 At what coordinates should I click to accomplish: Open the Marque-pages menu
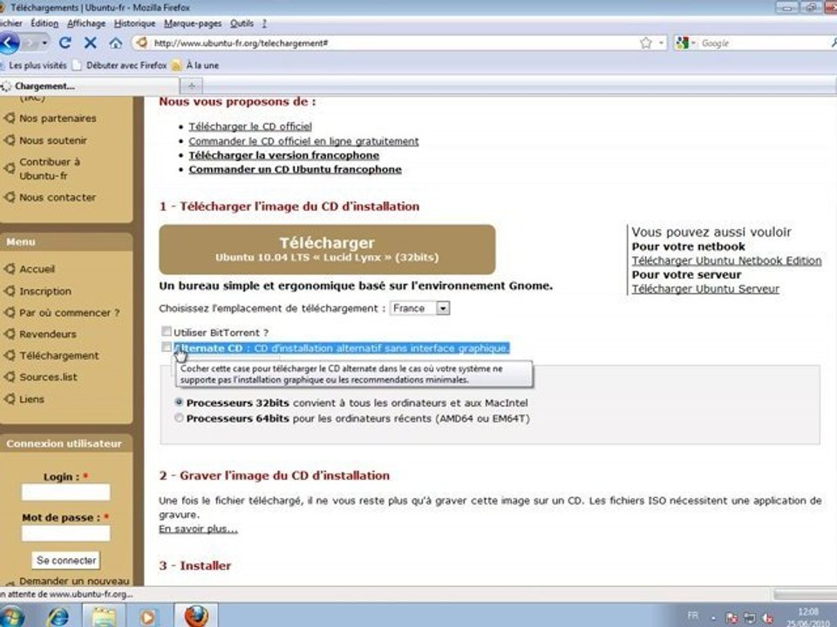coord(193,24)
